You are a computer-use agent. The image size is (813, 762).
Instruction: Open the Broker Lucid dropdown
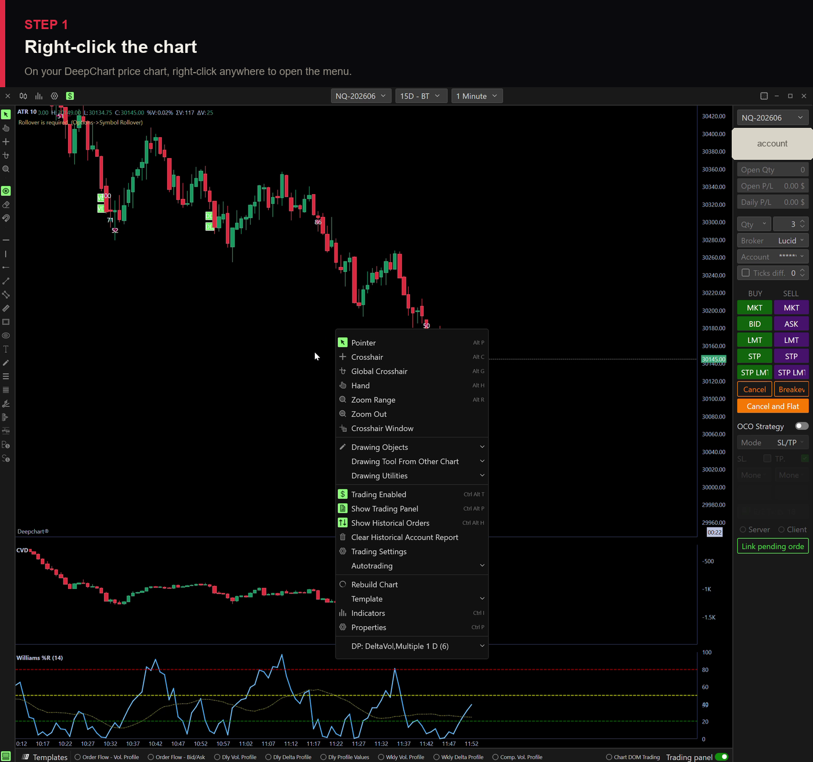pyautogui.click(x=772, y=241)
